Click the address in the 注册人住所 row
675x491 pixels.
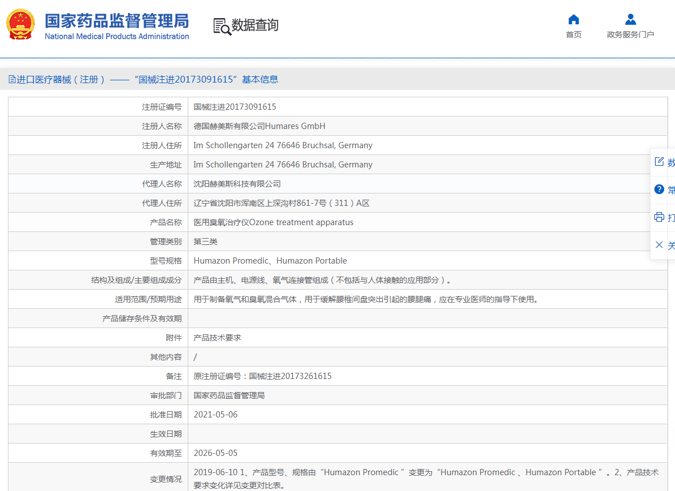283,145
